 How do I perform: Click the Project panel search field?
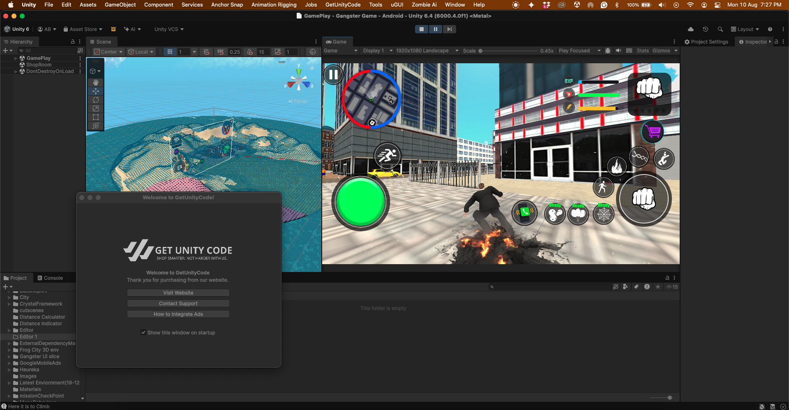click(x=550, y=287)
